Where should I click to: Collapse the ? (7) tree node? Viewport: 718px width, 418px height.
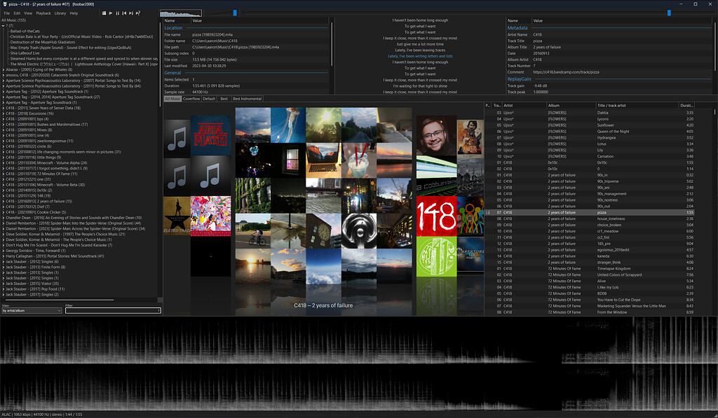click(4, 26)
